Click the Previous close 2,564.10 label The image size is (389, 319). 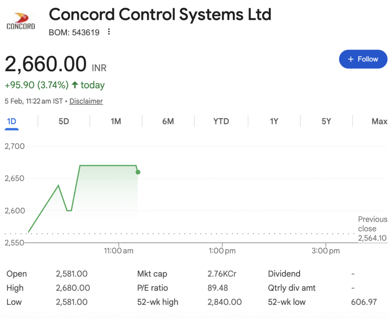click(x=372, y=229)
